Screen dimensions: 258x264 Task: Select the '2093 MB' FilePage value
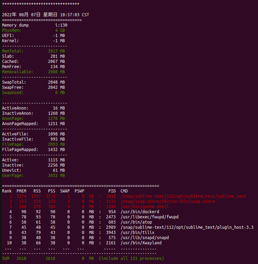click(56, 144)
